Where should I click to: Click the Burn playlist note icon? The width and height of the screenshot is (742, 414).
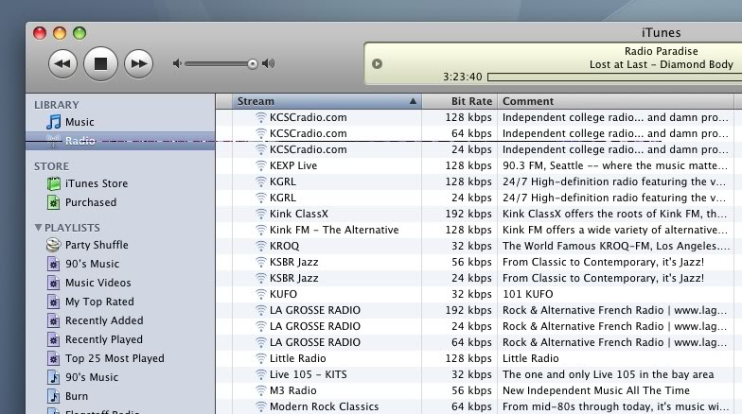tap(53, 396)
